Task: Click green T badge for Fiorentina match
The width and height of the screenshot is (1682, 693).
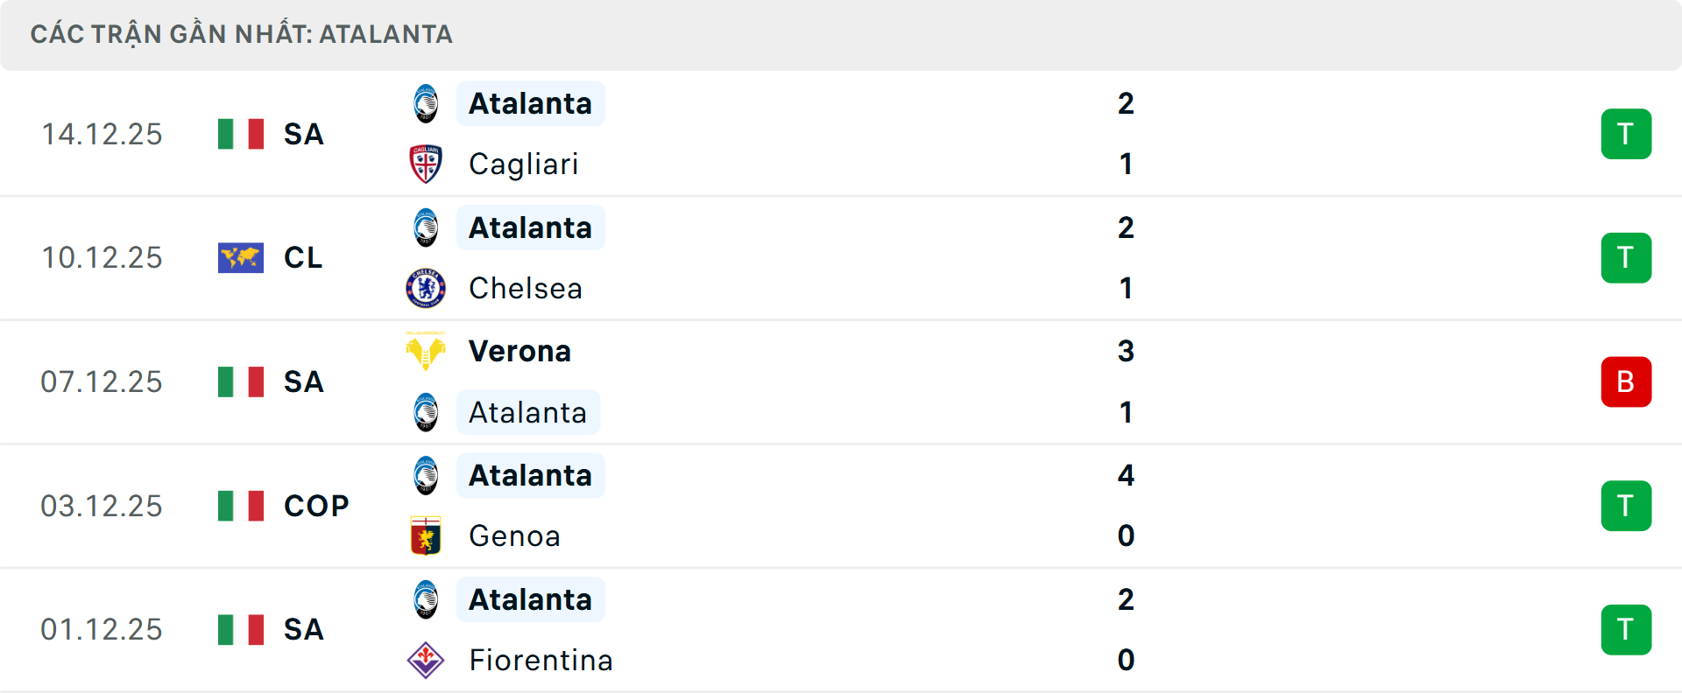Action: coord(1626,630)
